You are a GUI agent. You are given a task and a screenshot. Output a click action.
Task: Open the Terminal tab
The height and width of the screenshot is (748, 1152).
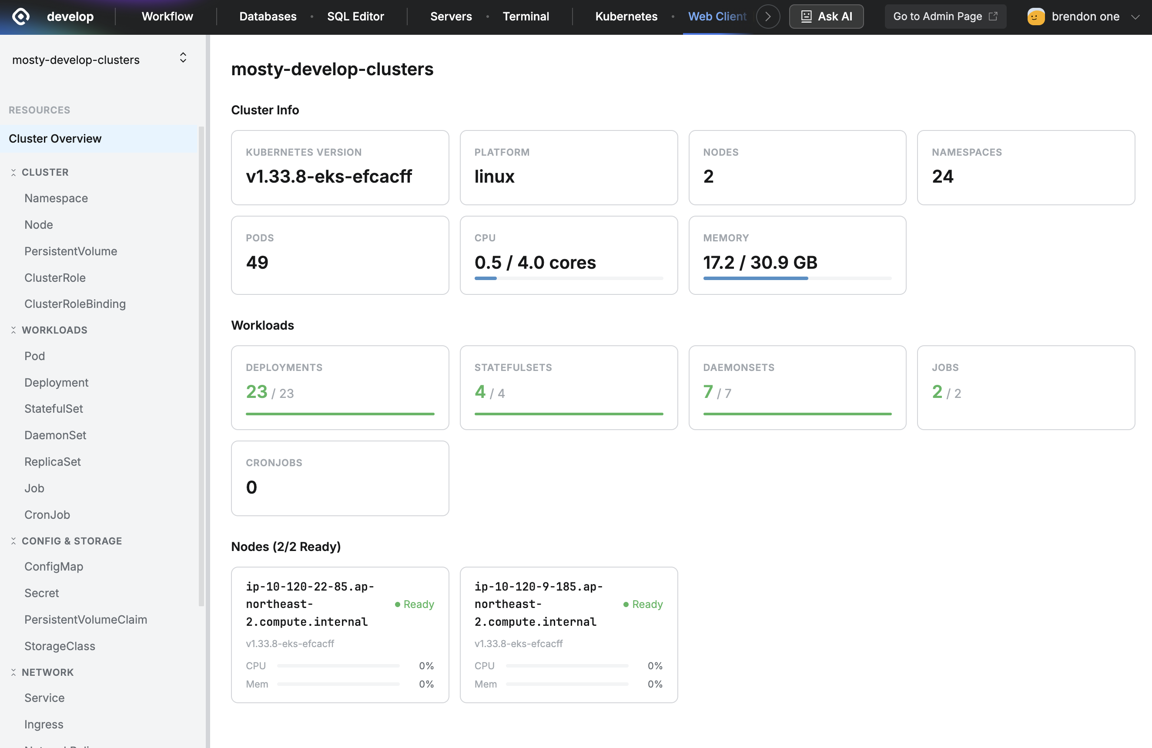click(x=526, y=17)
